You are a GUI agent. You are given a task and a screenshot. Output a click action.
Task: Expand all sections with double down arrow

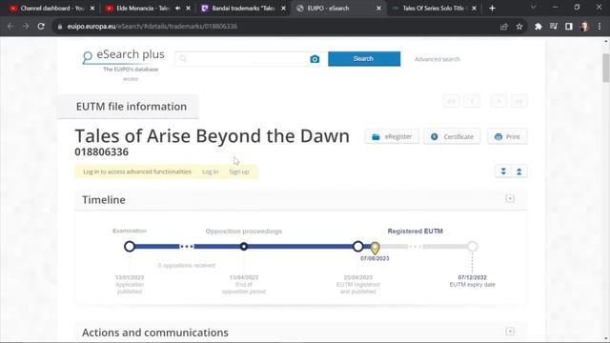(503, 171)
